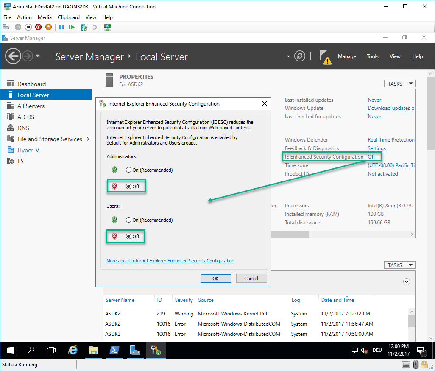Viewport: 435px width, 371px height.
Task: Click the Server Manager taskbar icon
Action: coord(135,350)
